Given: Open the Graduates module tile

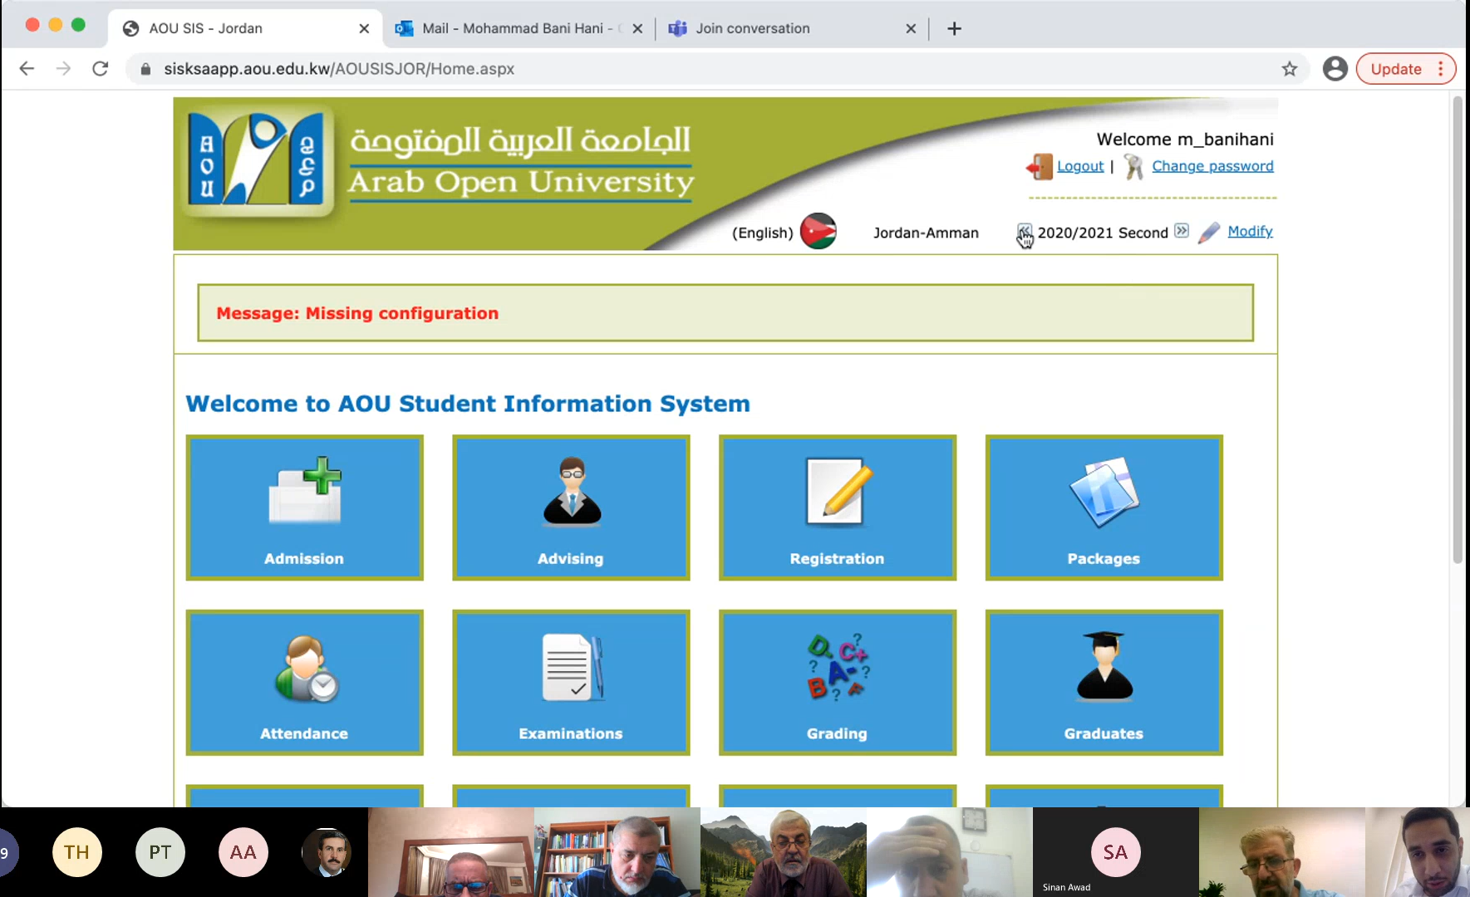Looking at the screenshot, I should coord(1104,683).
